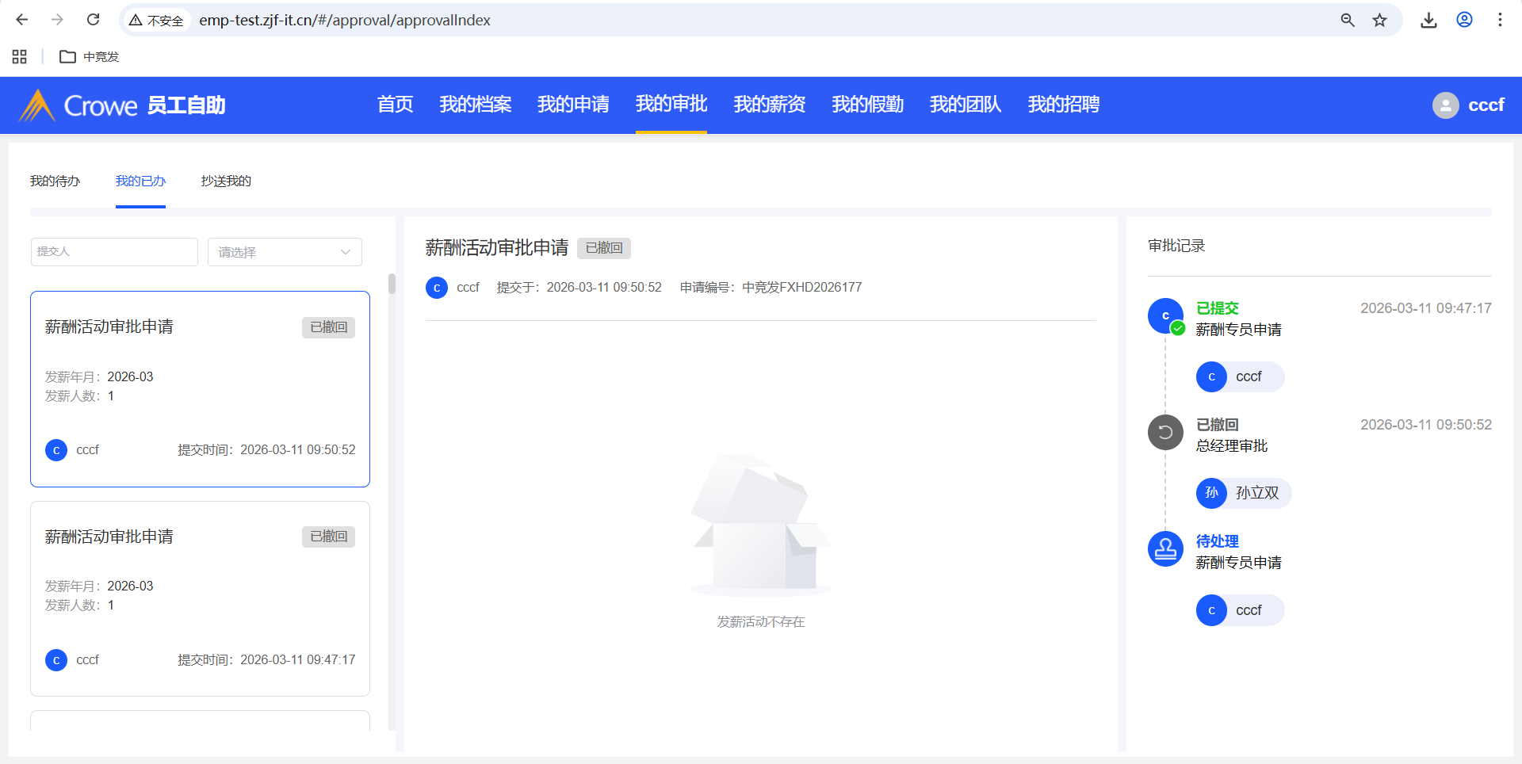Select the request card submitted at 09:47:17
The width and height of the screenshot is (1522, 764).
[x=200, y=599]
